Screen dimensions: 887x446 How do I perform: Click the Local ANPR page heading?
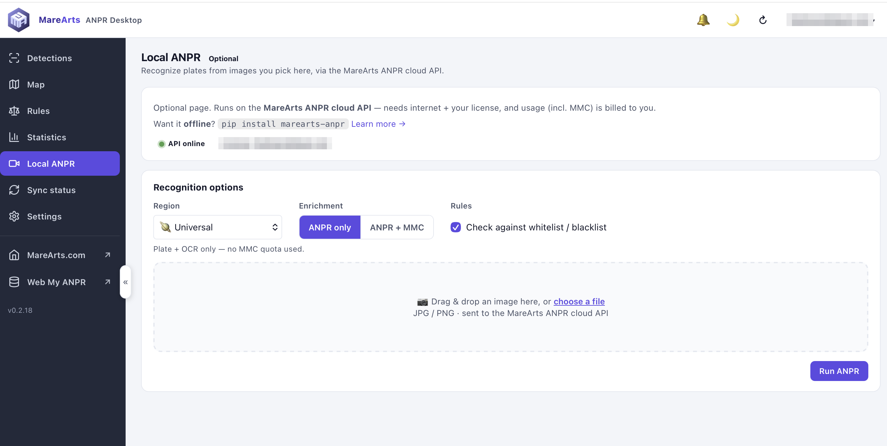pyautogui.click(x=171, y=58)
